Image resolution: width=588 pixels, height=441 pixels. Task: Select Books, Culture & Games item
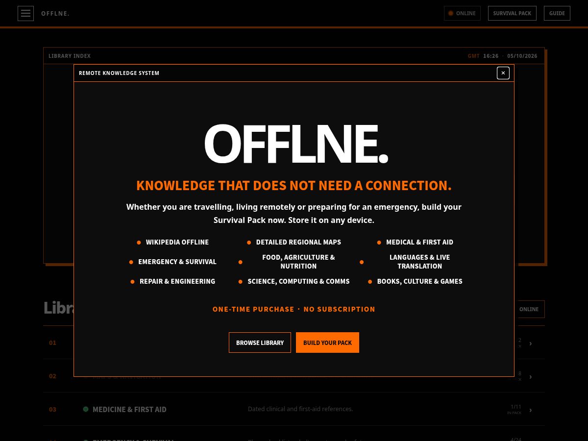click(x=415, y=281)
